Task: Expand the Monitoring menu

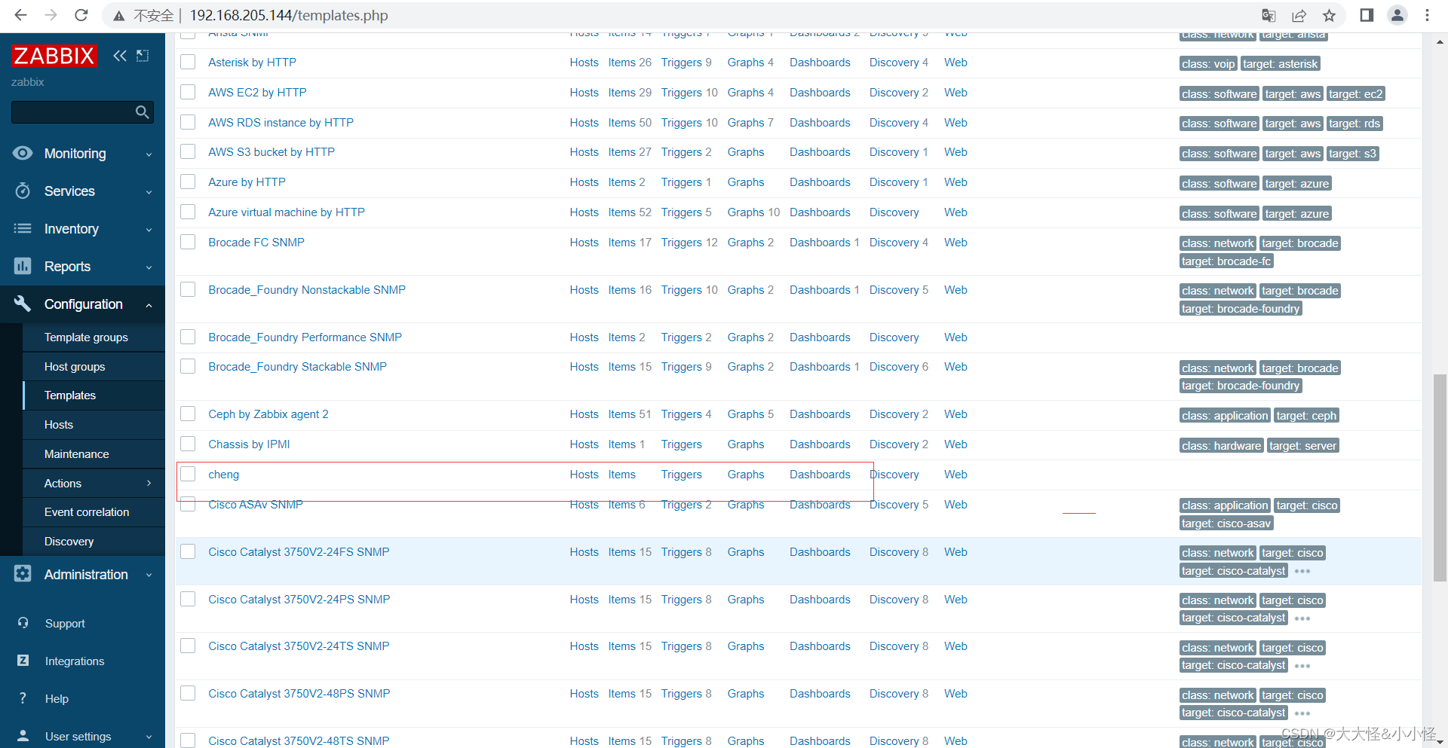Action: pyautogui.click(x=149, y=154)
